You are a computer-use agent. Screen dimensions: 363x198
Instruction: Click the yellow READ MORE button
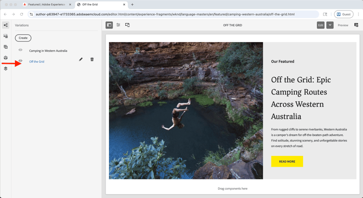pyautogui.click(x=287, y=161)
